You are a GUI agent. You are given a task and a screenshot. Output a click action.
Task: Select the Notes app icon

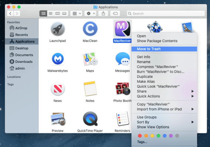point(90,89)
